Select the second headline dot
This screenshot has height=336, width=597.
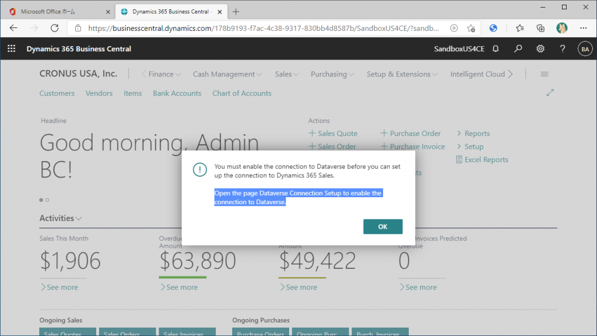coord(47,200)
